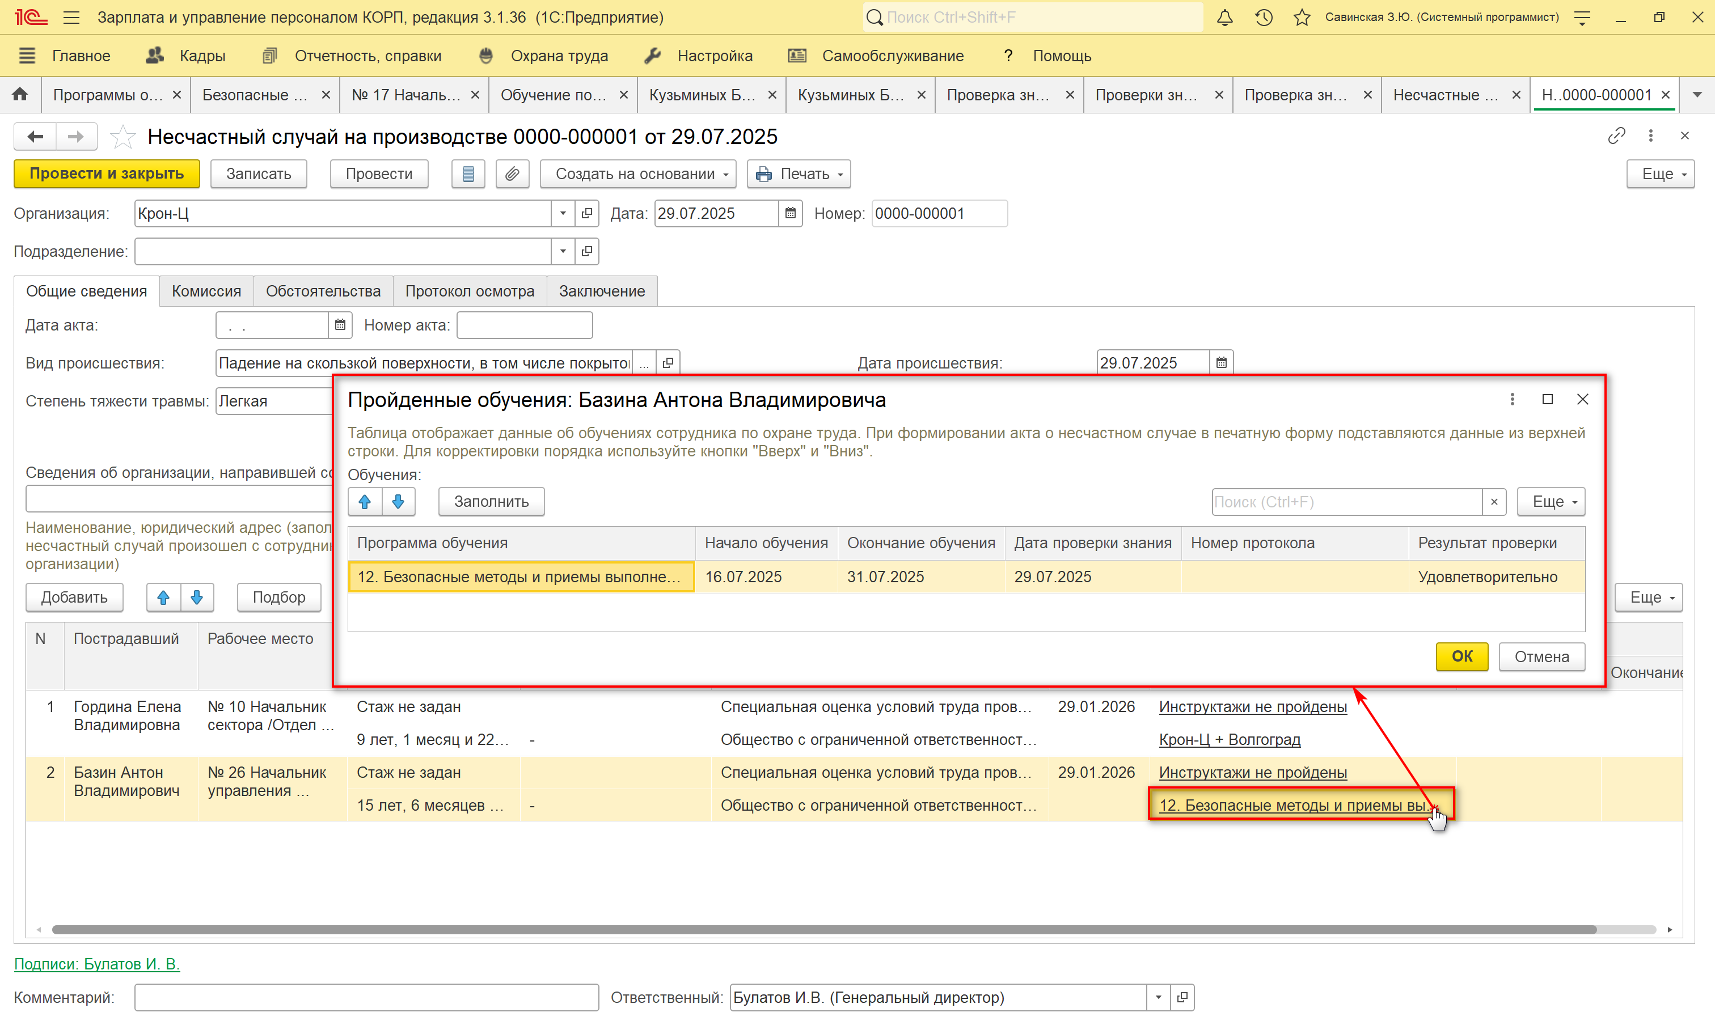The height and width of the screenshot is (1025, 1715).
Task: Expand the Организация dropdown list
Action: pyautogui.click(x=563, y=213)
